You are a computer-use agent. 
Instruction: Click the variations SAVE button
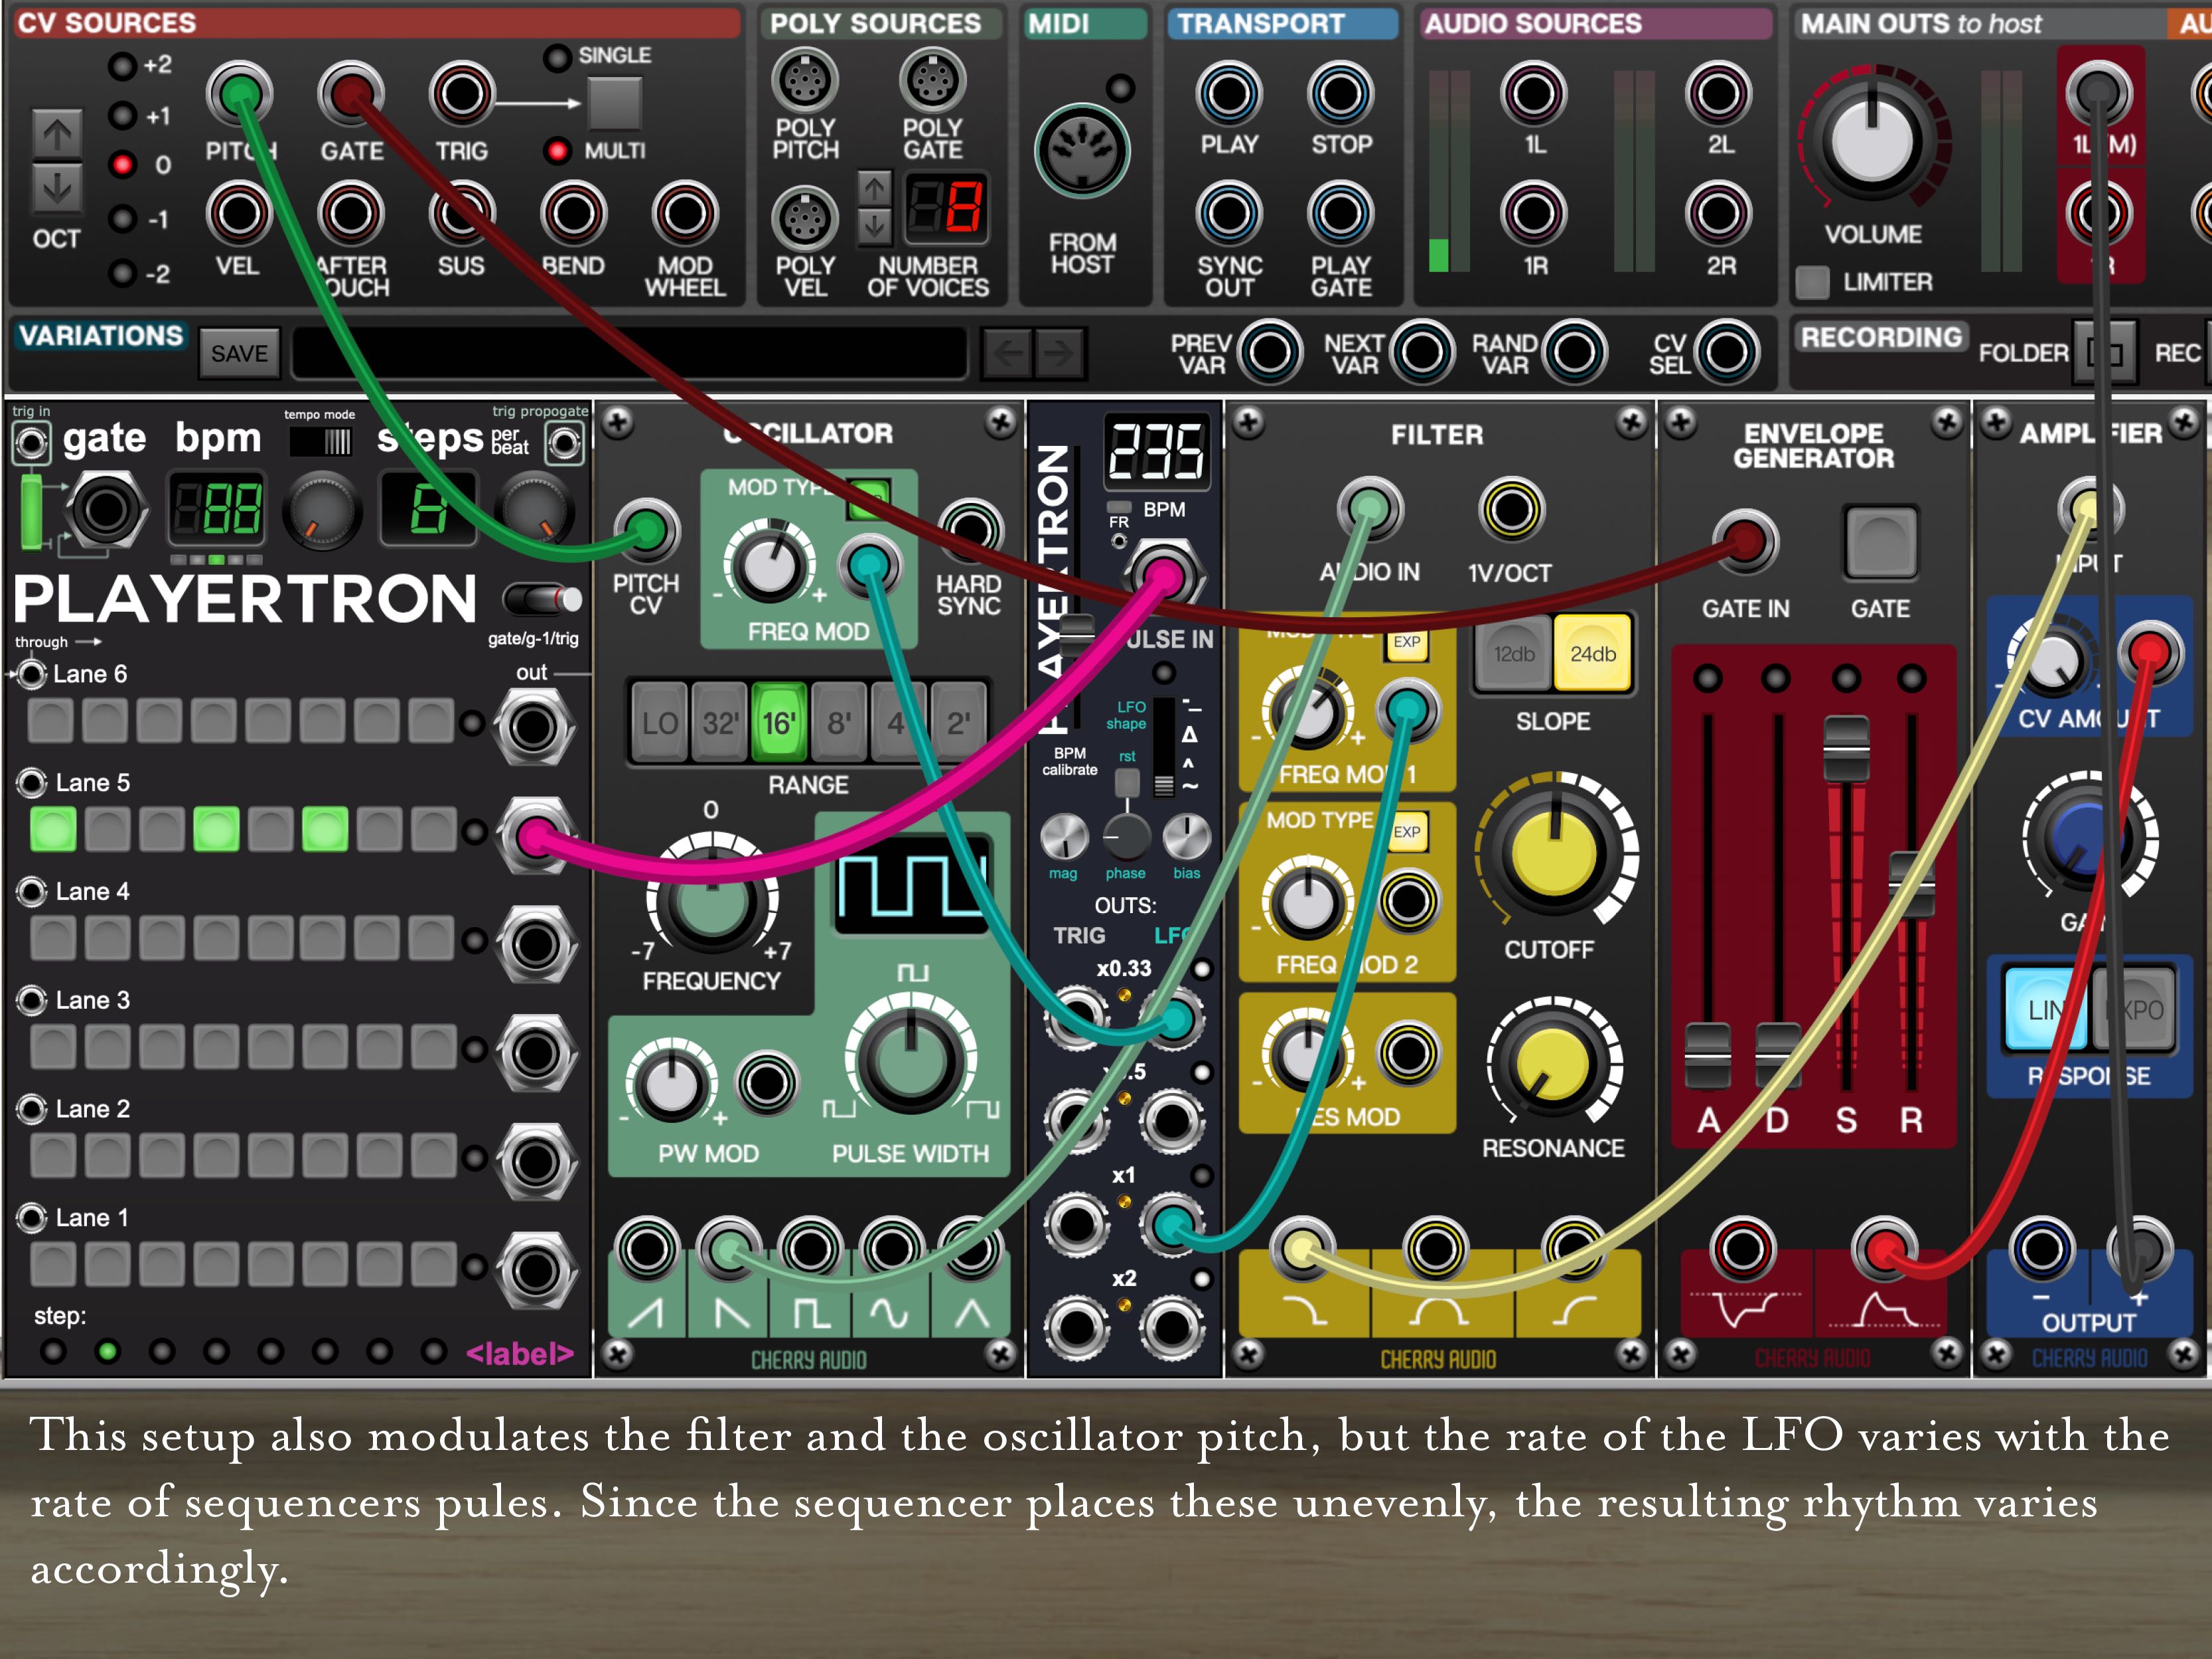pos(239,354)
